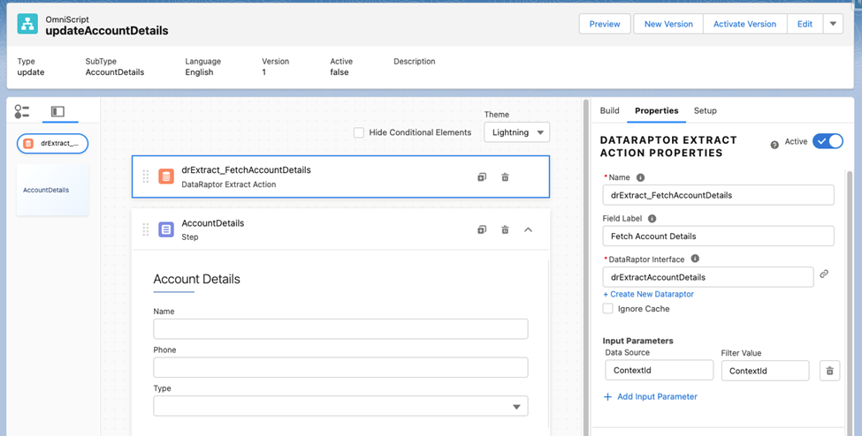Click the Preview button

(x=605, y=24)
